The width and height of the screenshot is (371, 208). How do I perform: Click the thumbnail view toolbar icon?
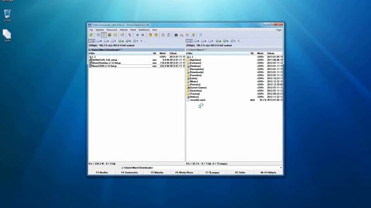110,35
